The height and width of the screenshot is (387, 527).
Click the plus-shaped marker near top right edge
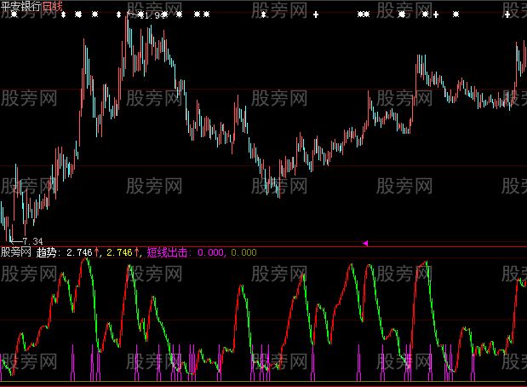[508, 15]
